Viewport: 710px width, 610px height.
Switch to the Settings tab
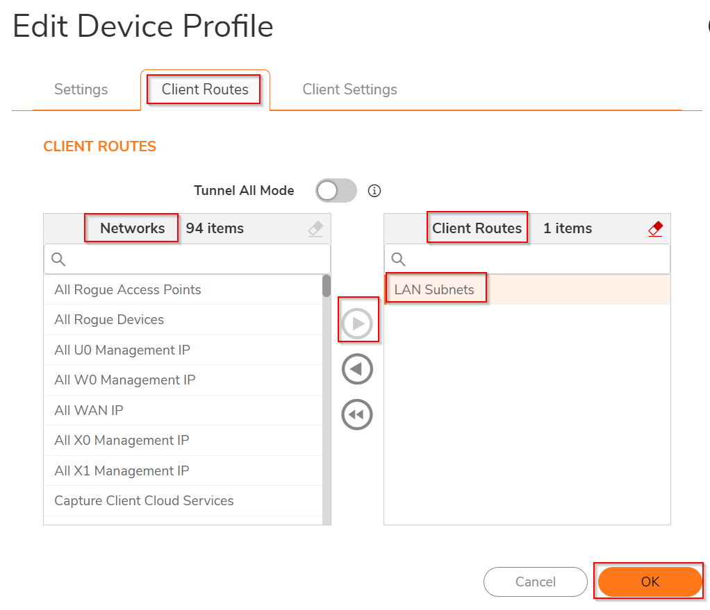click(81, 90)
